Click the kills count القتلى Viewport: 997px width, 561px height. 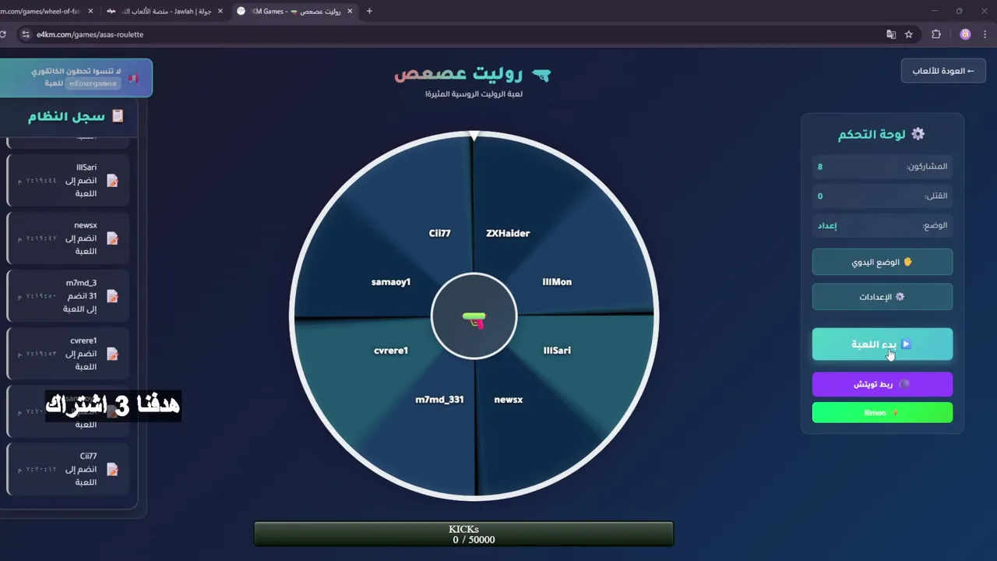click(882, 196)
